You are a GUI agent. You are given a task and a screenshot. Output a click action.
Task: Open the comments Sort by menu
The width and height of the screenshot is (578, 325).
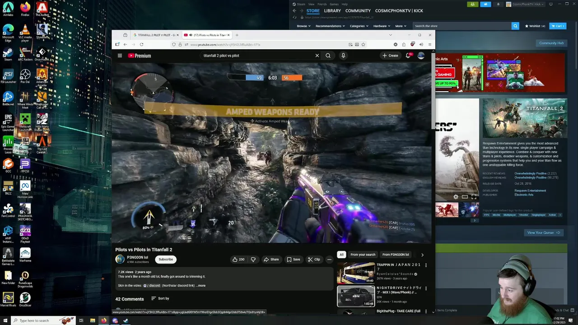click(x=160, y=298)
